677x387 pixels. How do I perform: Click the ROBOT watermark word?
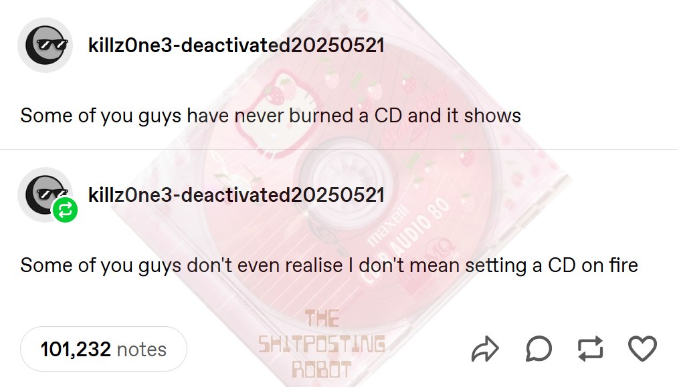coord(322,370)
